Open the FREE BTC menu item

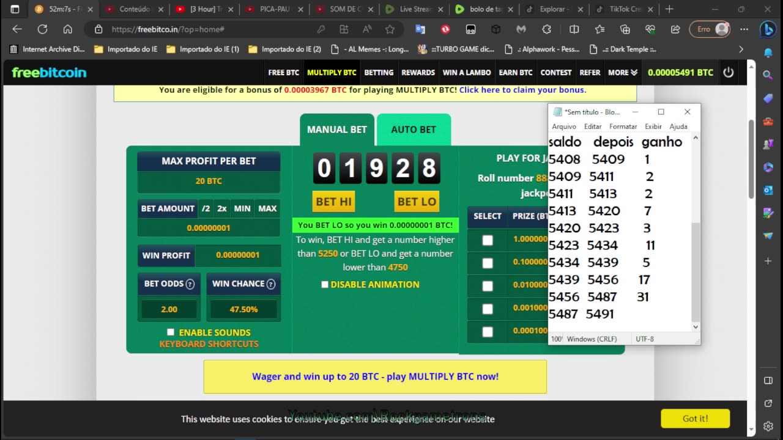click(284, 72)
